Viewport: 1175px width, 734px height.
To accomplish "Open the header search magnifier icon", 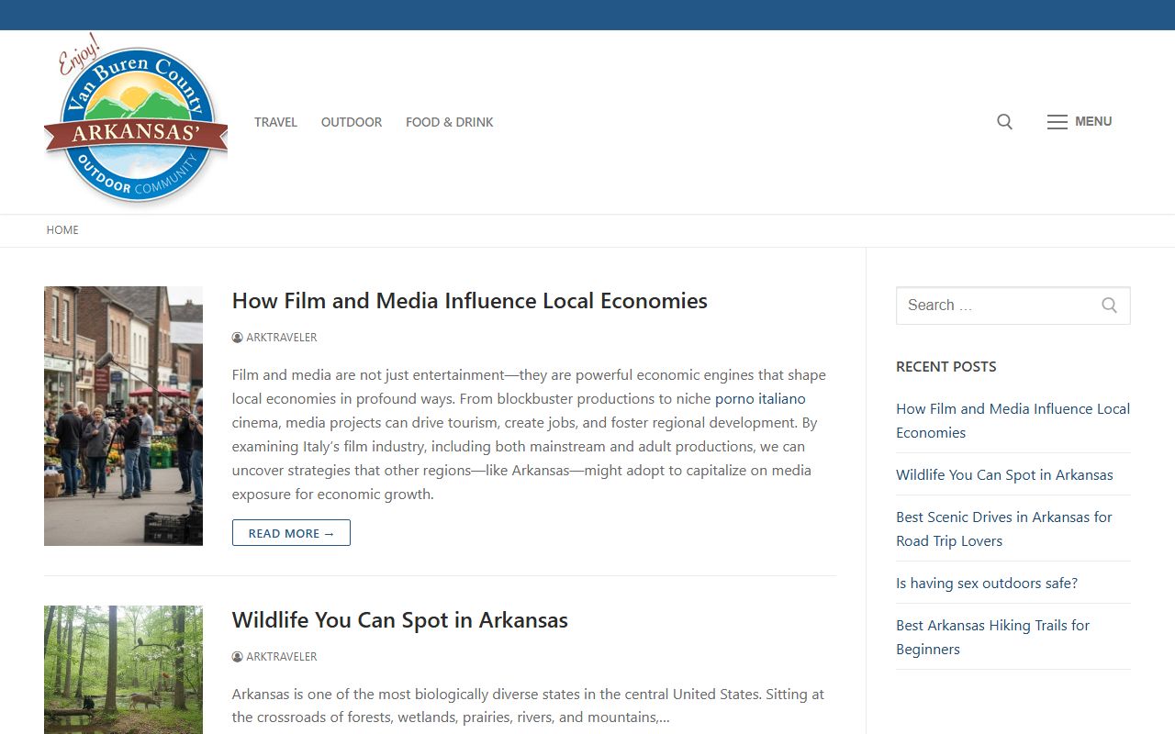I will pos(1004,122).
